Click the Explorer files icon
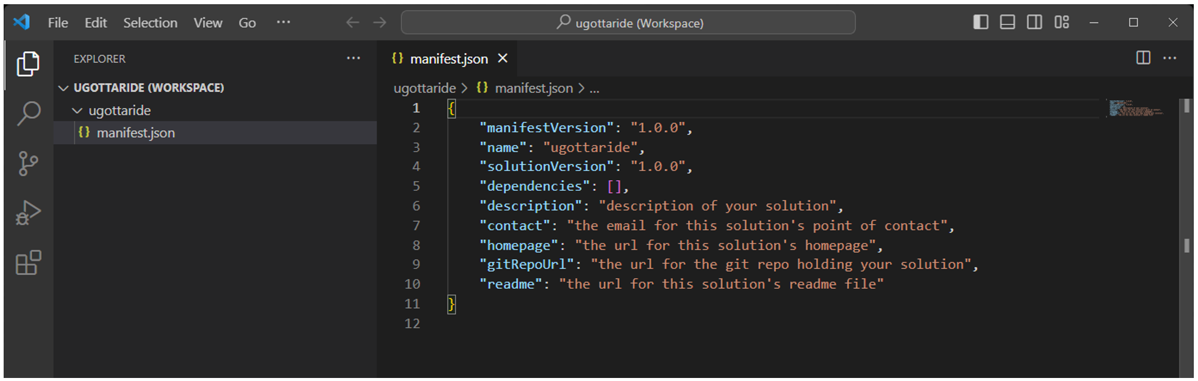1198x381 pixels. (28, 64)
